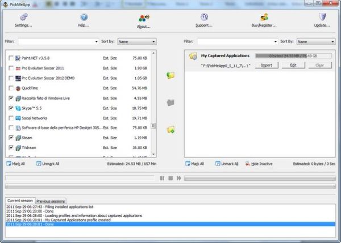Check the HP Deskjet software checkbox

tap(11, 127)
